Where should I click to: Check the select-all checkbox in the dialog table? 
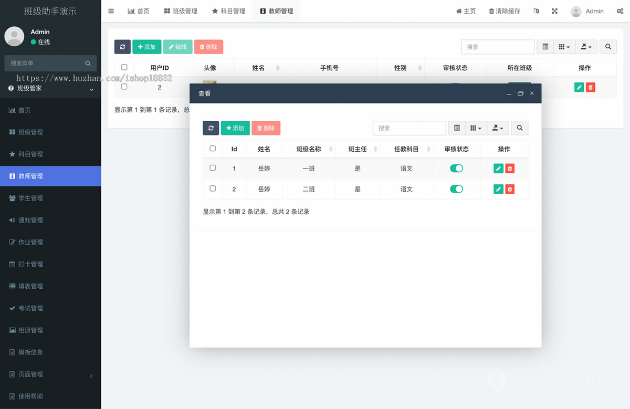click(x=212, y=149)
